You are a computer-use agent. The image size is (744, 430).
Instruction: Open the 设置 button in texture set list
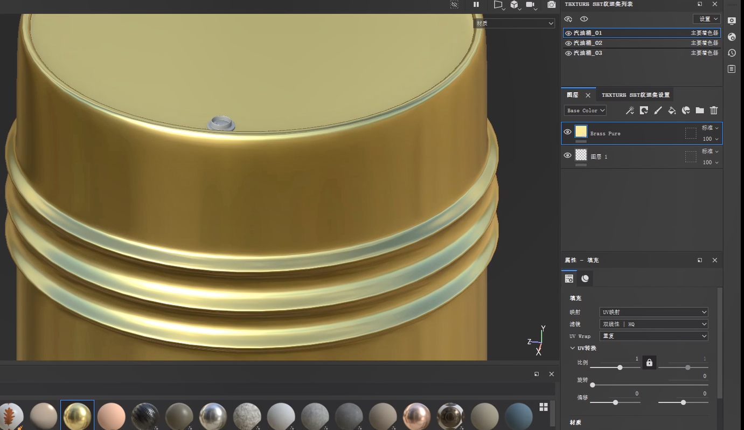[x=706, y=19]
